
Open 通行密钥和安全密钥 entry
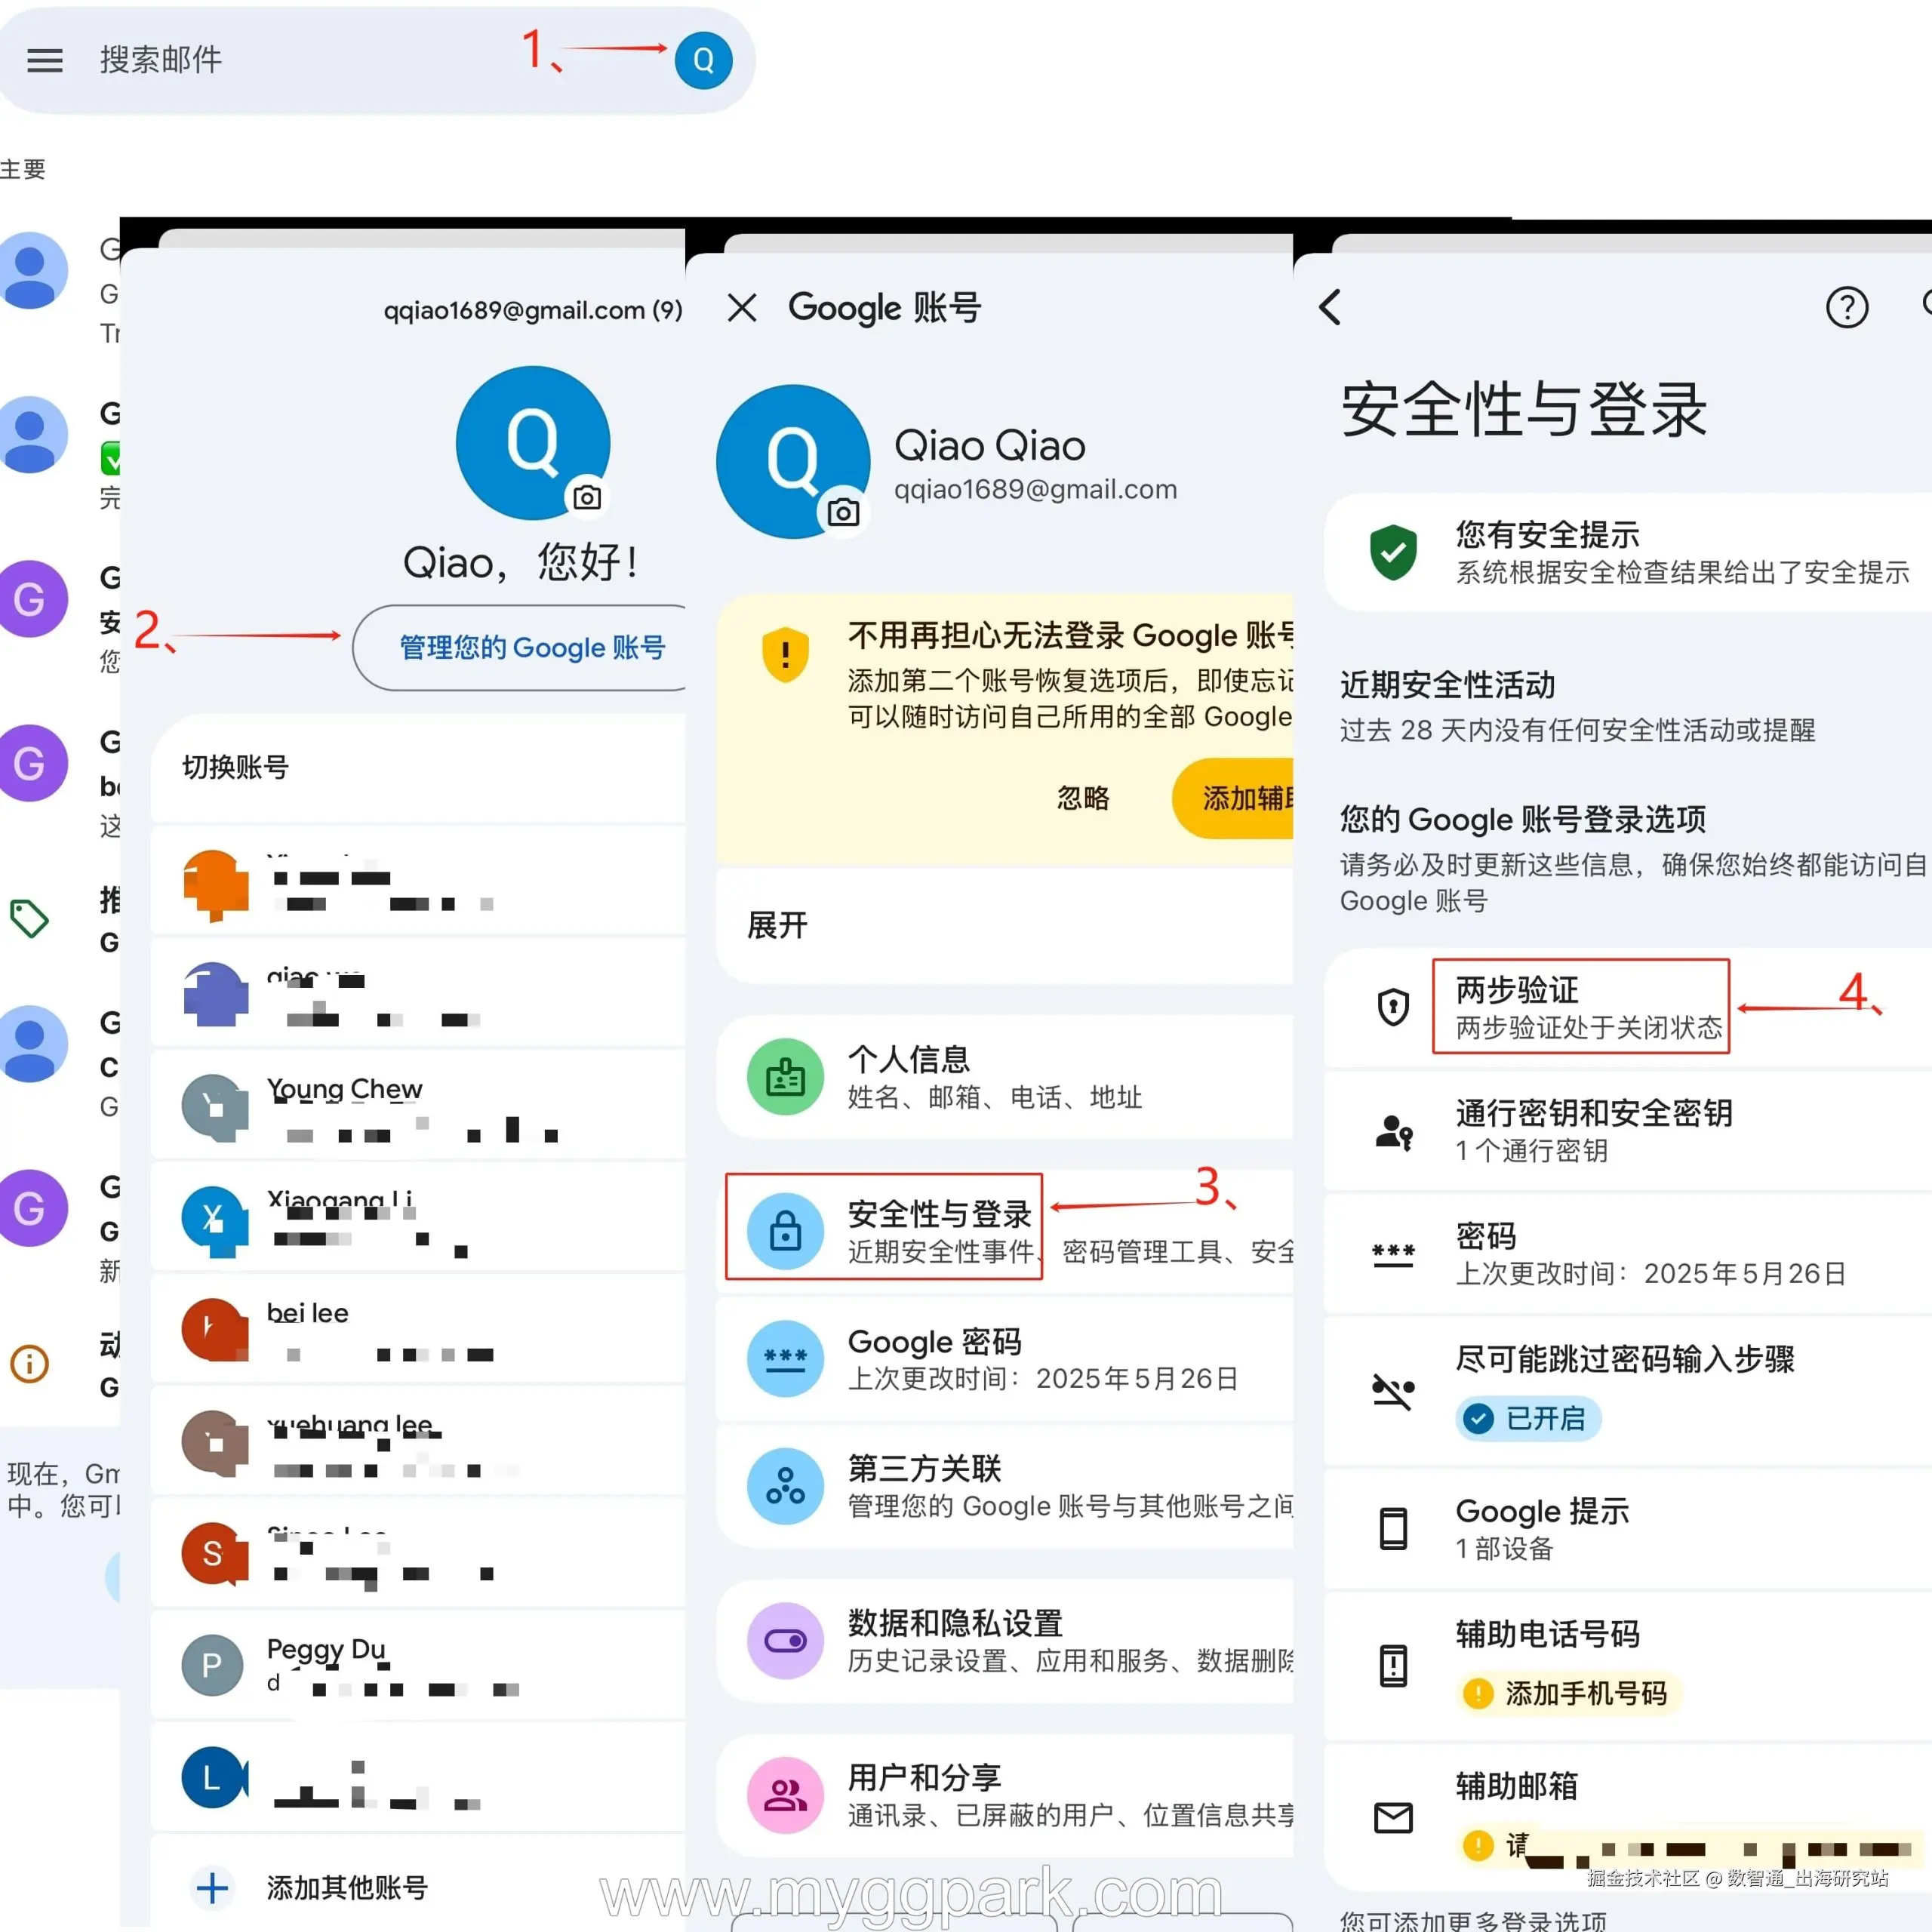point(1628,1130)
